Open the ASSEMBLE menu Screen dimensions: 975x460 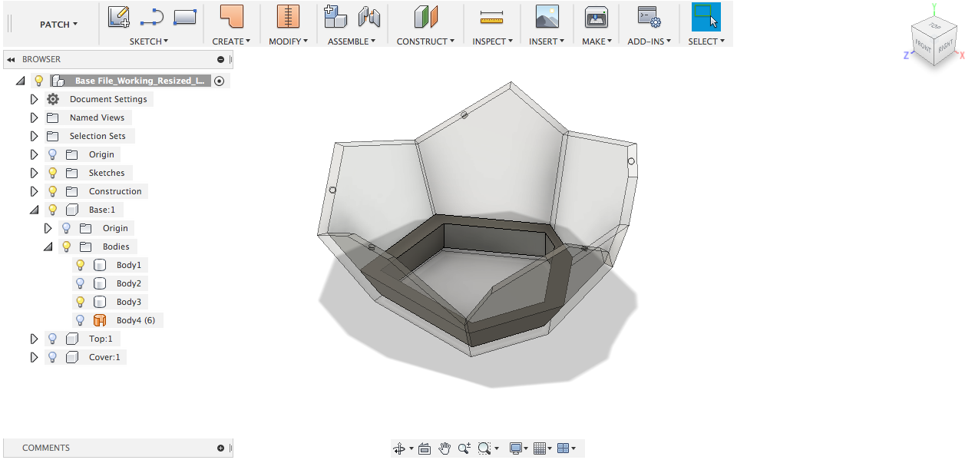pyautogui.click(x=352, y=41)
